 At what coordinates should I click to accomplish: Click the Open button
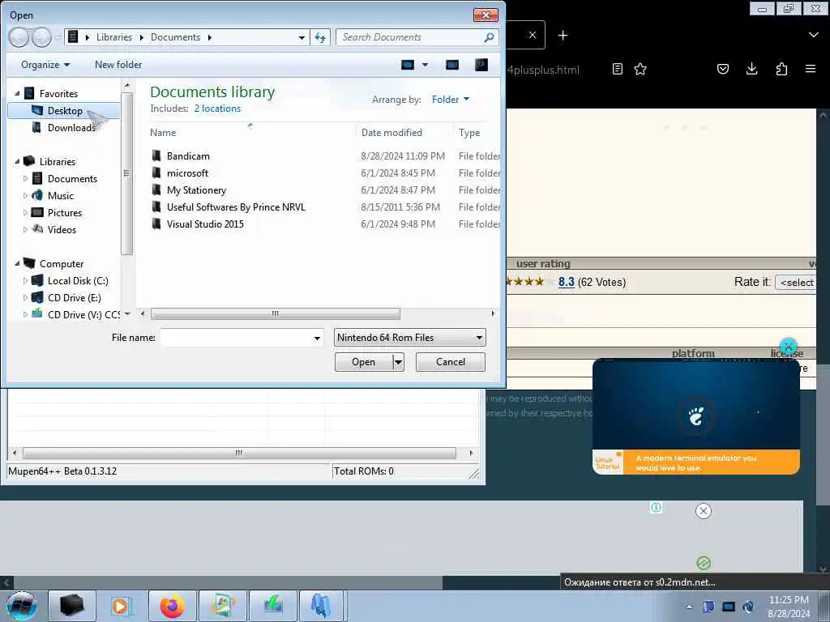tap(364, 362)
